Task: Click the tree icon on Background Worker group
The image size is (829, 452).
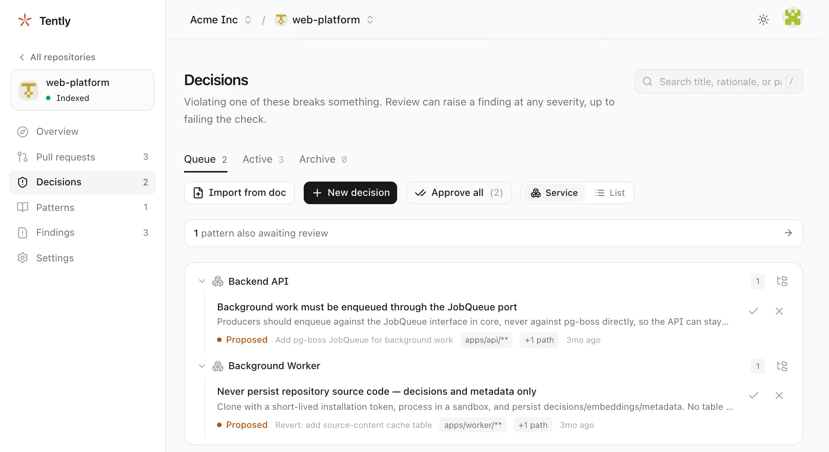Action: pyautogui.click(x=782, y=366)
